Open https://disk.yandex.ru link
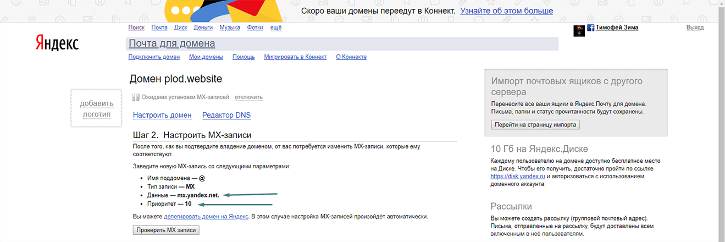 (x=518, y=177)
